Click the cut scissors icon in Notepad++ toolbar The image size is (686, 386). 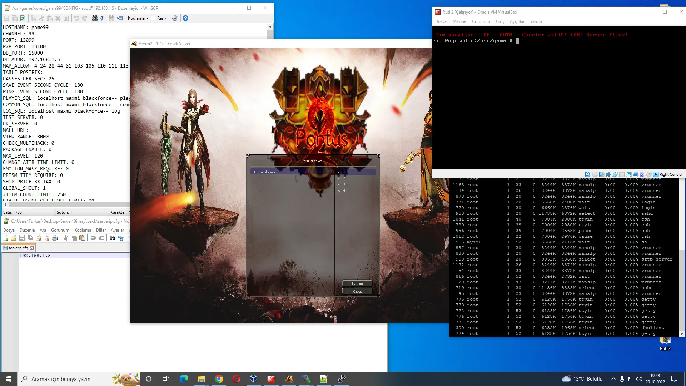coord(66,238)
